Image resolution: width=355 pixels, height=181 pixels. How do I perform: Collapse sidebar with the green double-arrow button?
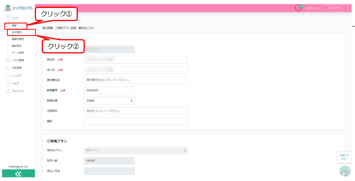[x=18, y=174]
